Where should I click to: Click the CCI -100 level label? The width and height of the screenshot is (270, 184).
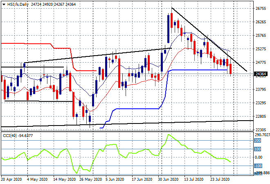(258, 166)
